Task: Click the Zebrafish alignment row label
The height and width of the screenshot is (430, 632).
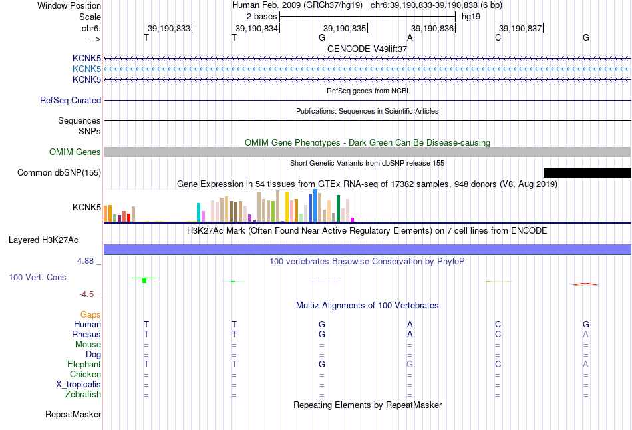Action: 83,395
